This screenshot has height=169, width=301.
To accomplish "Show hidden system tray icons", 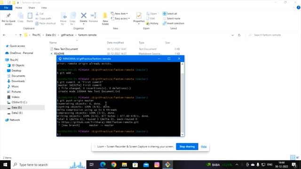I will (x=237, y=165).
